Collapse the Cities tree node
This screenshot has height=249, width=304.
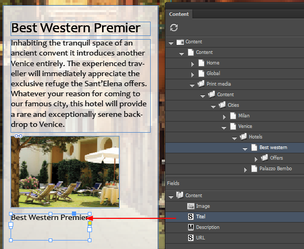pyautogui.click(x=213, y=107)
